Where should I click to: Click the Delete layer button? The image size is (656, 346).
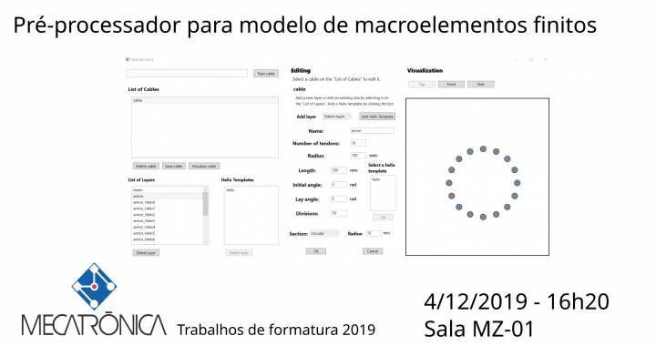click(x=146, y=253)
